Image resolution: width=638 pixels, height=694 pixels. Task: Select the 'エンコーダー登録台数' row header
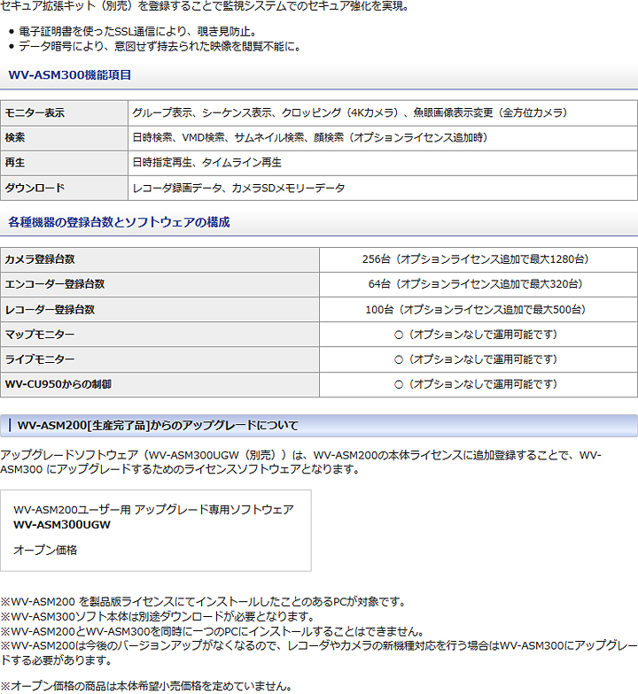point(159,285)
